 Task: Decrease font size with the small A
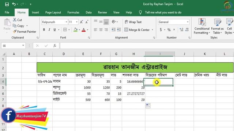[87, 22]
